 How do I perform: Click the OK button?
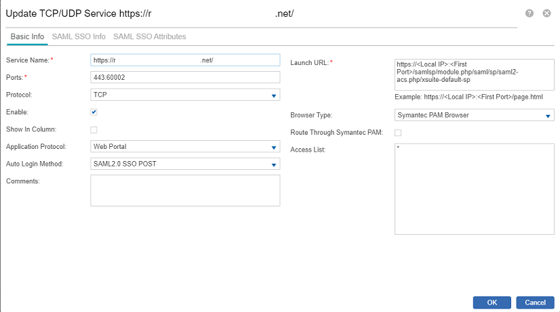coord(492,303)
